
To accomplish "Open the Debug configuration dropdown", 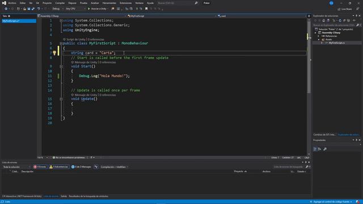I will point(58,9).
